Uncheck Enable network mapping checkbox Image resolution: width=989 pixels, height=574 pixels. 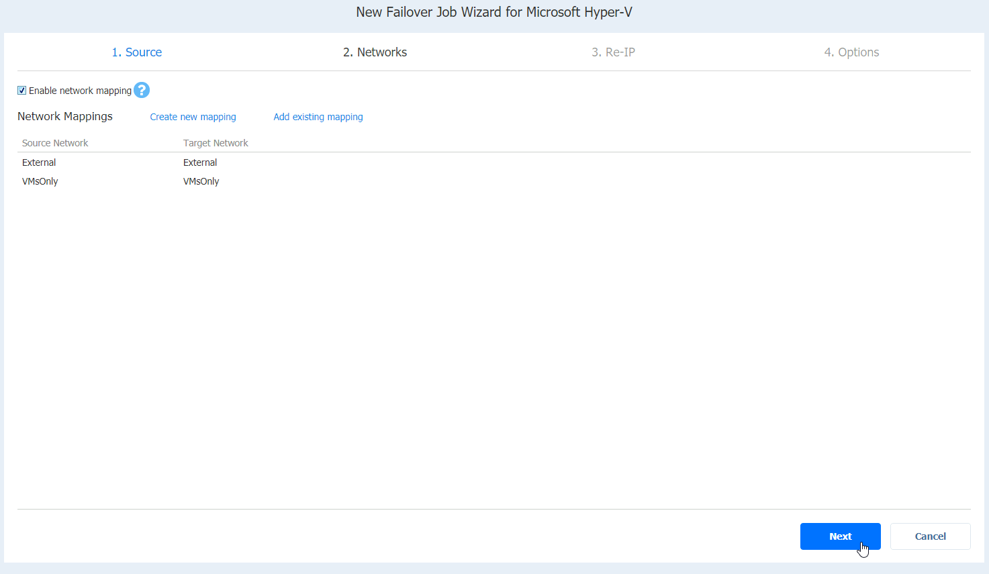[x=22, y=91]
